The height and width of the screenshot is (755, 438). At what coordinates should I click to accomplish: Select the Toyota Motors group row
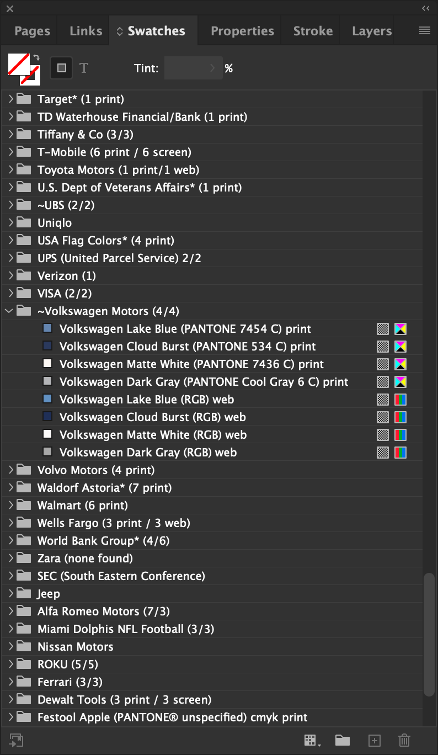point(212,170)
